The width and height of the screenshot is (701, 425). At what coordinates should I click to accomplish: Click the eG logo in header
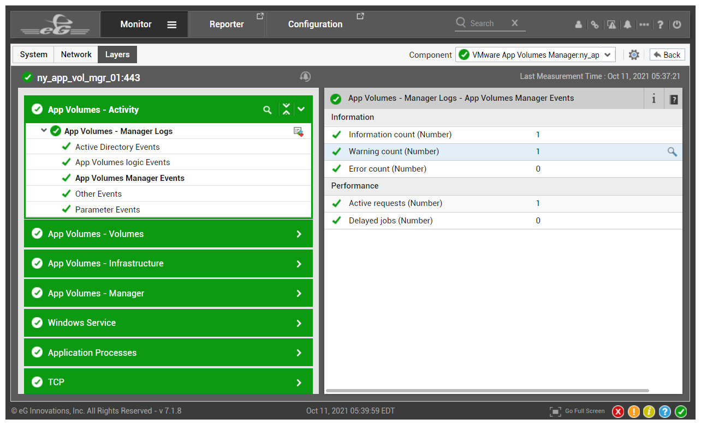click(x=56, y=25)
